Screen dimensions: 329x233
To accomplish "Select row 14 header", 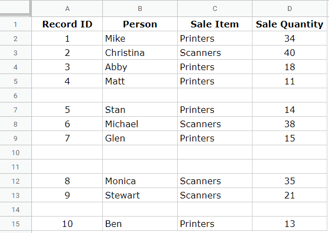I will [15, 209].
